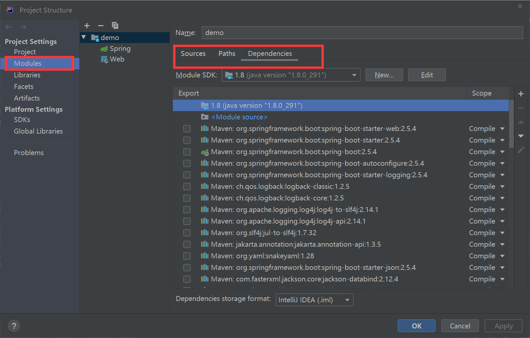Click the spring-boot:2.5.4 leaf library icon
Image resolution: width=530 pixels, height=338 pixels.
pos(205,152)
